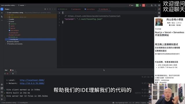The width and height of the screenshot is (185, 104).
Task: Open the Services tool window icon
Action: pos(2,85)
